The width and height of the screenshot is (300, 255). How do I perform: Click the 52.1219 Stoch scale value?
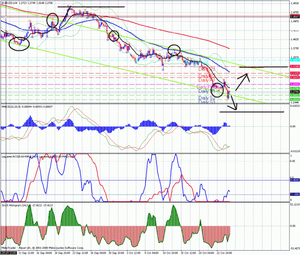(x=295, y=204)
